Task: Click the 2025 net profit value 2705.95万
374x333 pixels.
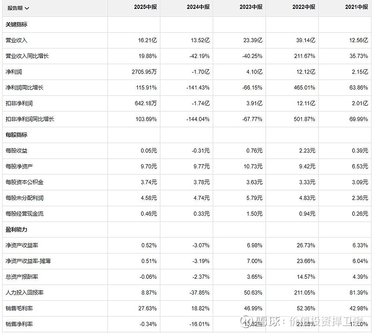Action: 144,72
